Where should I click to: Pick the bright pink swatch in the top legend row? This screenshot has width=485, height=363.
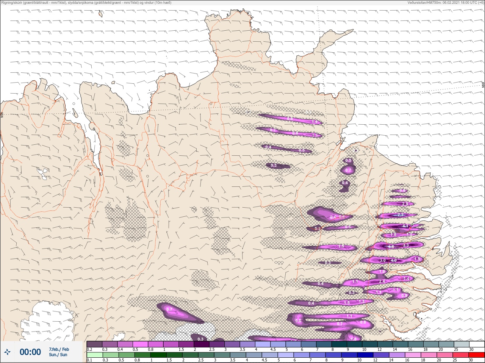141,344
